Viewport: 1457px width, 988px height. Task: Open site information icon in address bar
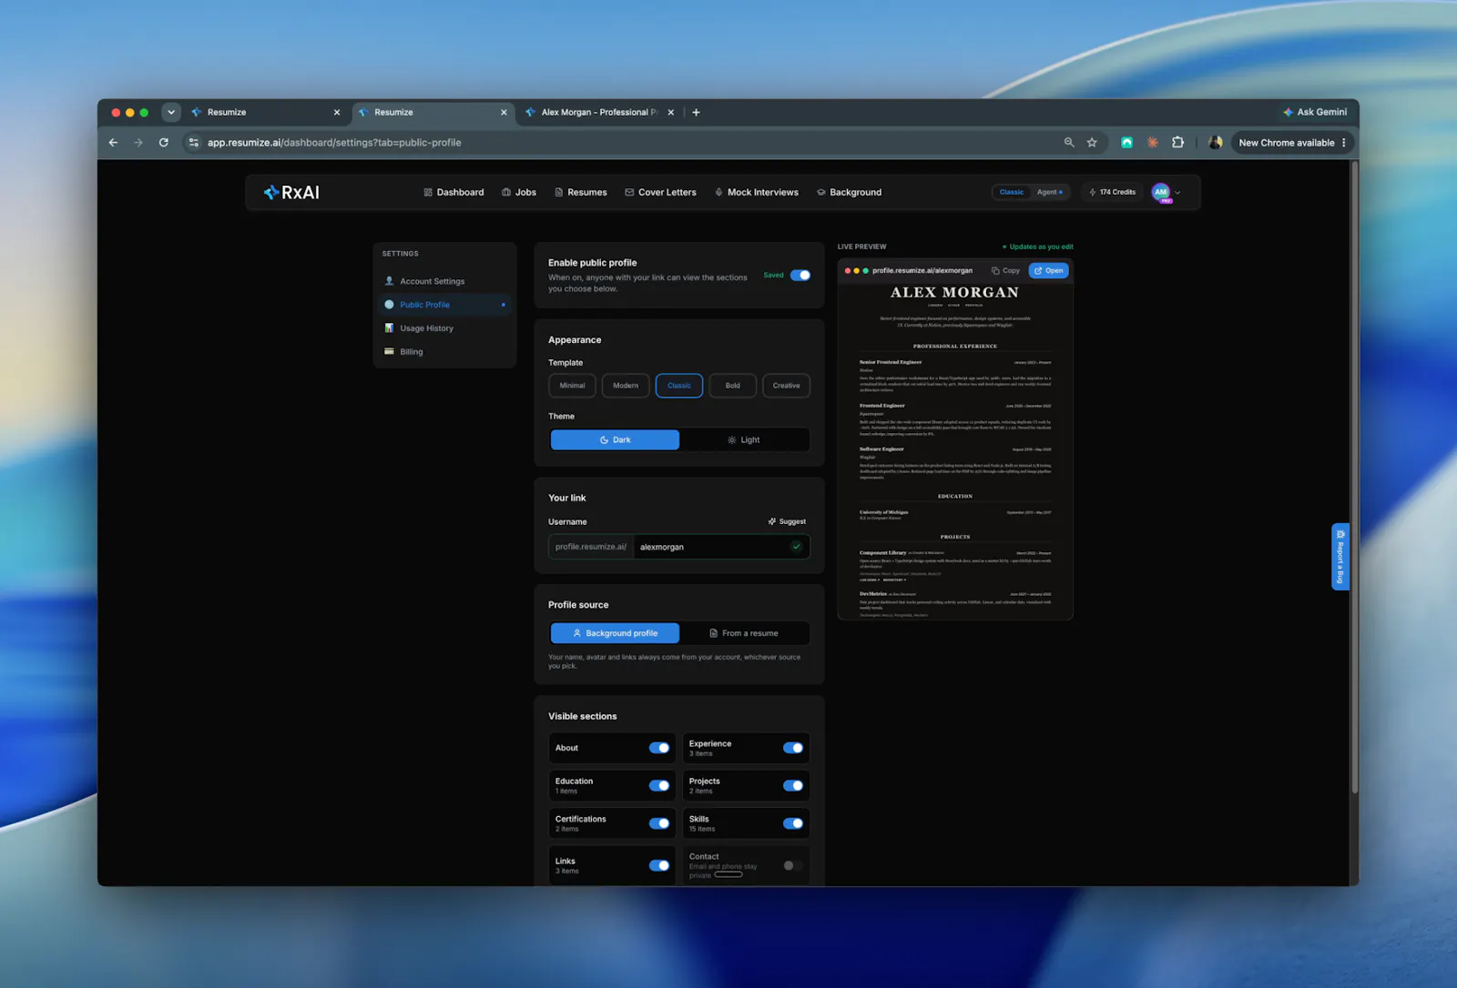pos(193,143)
